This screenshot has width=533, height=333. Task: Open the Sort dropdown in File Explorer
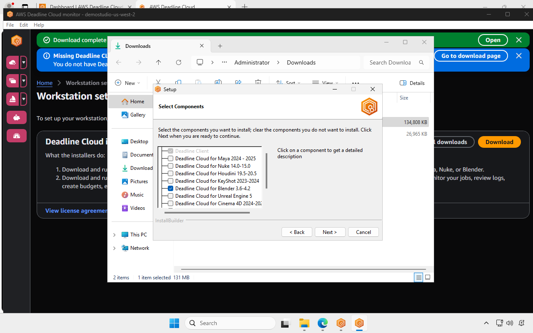(289, 83)
